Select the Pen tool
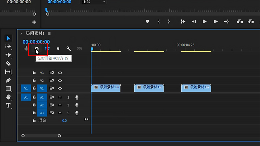 point(8,80)
